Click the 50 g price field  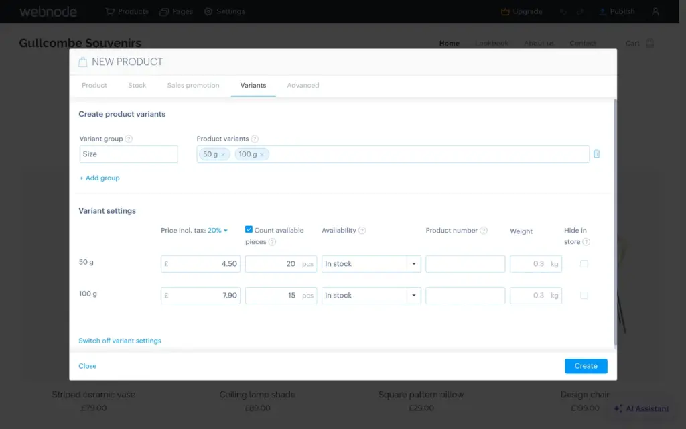(200, 264)
